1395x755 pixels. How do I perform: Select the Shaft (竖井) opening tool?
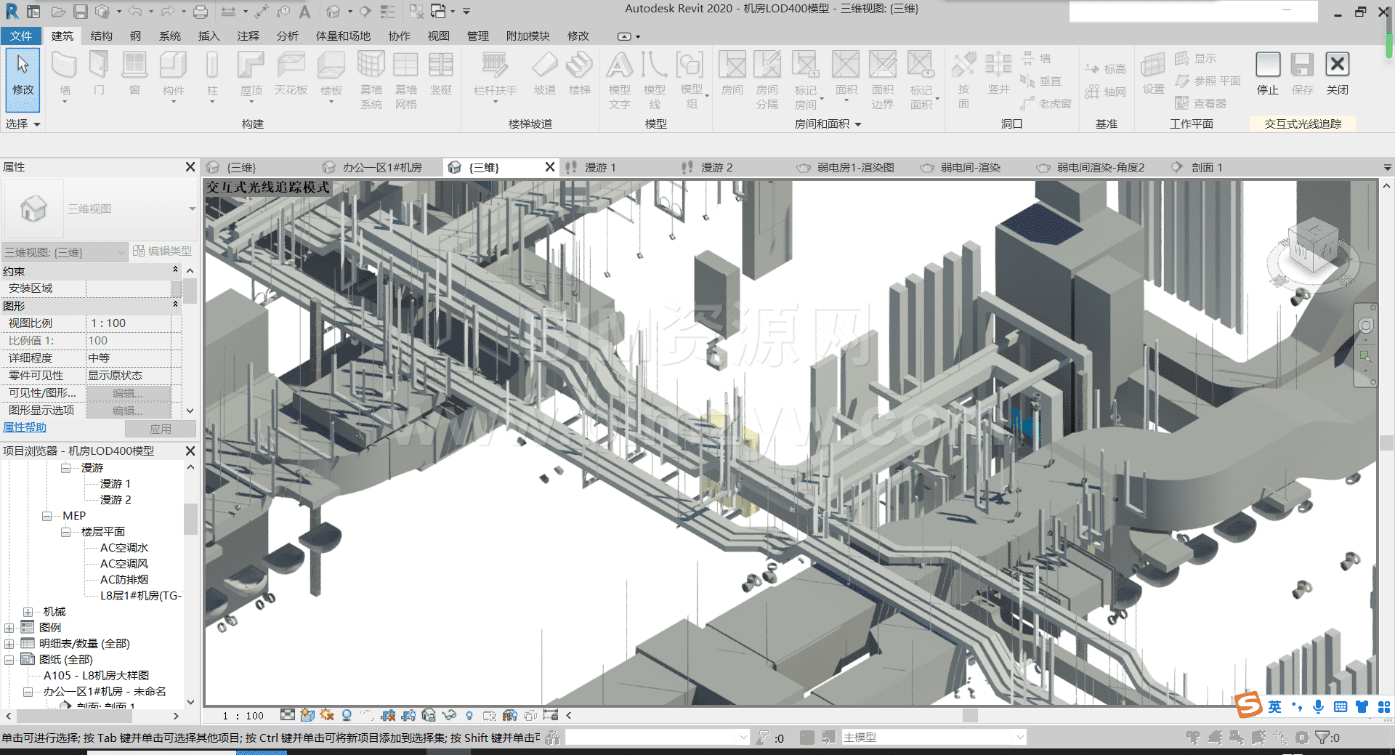pyautogui.click(x=998, y=73)
